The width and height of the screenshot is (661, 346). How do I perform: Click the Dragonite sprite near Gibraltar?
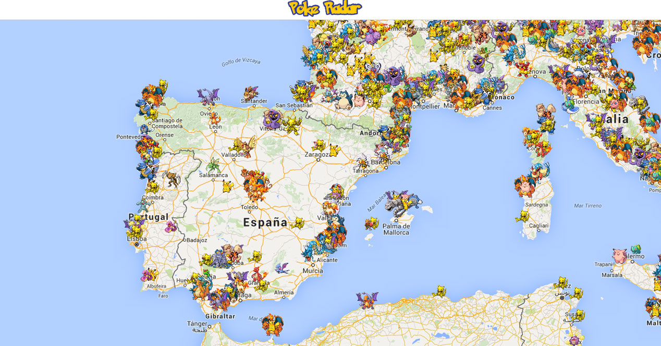[199, 292]
